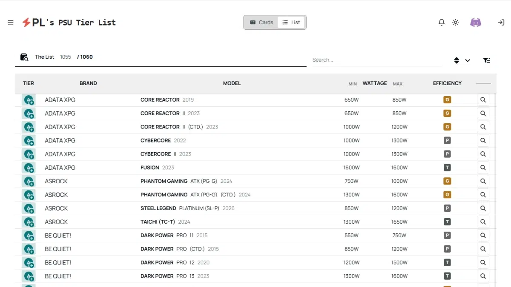The height and width of the screenshot is (287, 511).
Task: Click Platinum badge of Cybercore 2022
Action: (447, 141)
